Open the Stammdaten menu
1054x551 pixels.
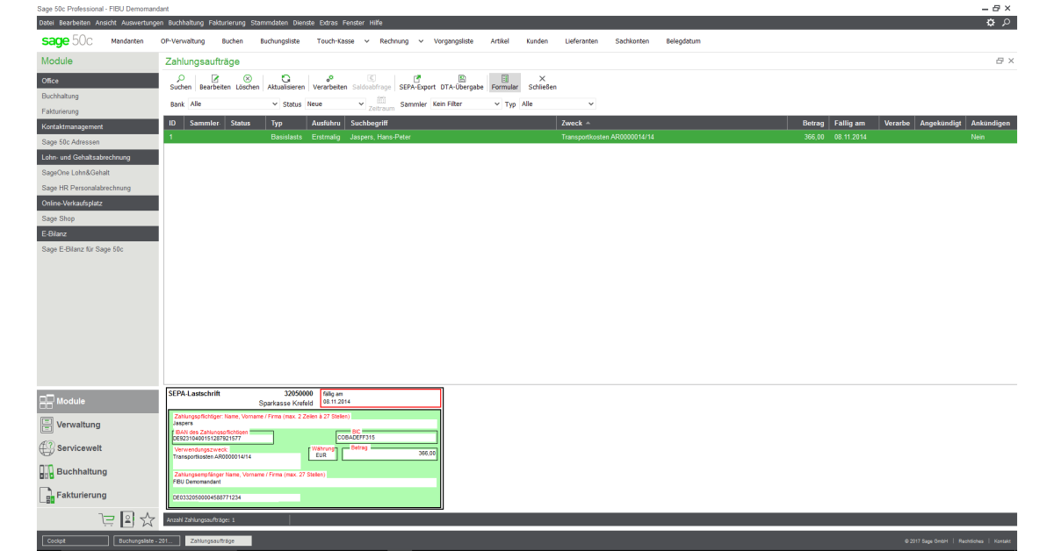pyautogui.click(x=269, y=22)
